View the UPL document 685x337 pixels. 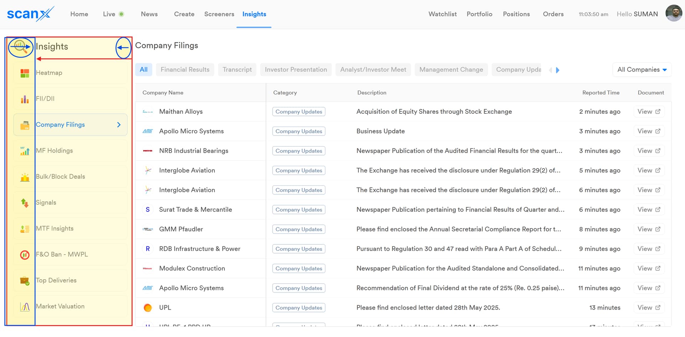coord(649,308)
